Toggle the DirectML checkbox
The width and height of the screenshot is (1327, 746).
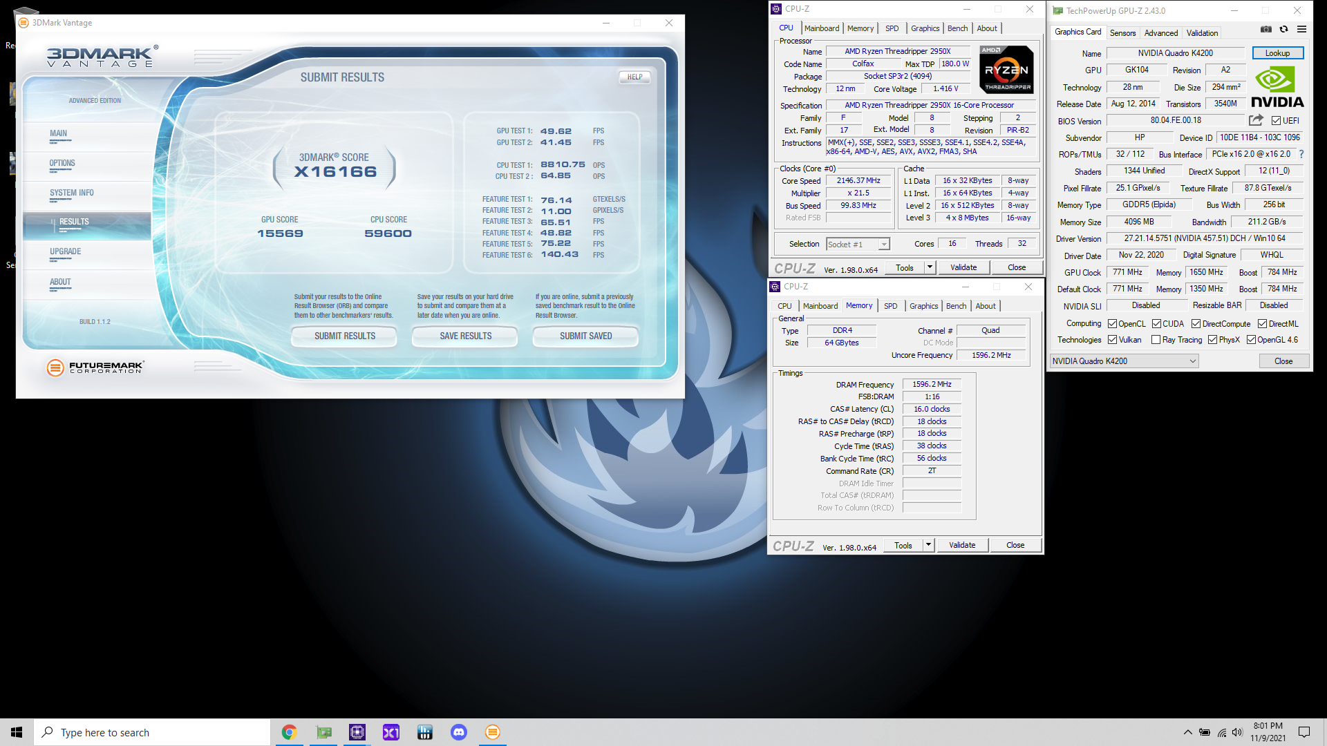[x=1262, y=323]
